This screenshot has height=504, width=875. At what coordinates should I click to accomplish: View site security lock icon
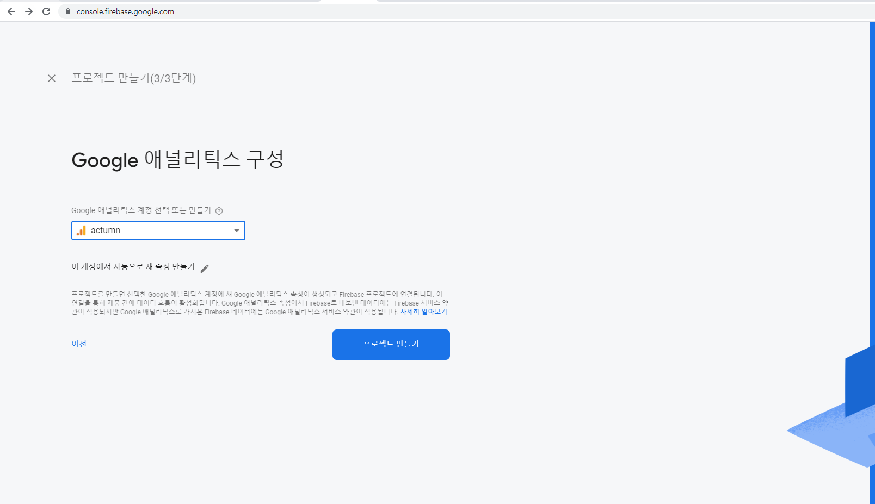68,11
